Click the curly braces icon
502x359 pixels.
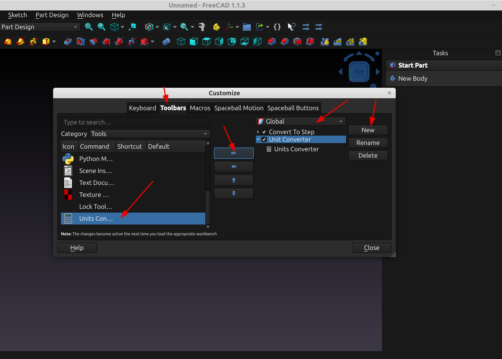(x=277, y=27)
